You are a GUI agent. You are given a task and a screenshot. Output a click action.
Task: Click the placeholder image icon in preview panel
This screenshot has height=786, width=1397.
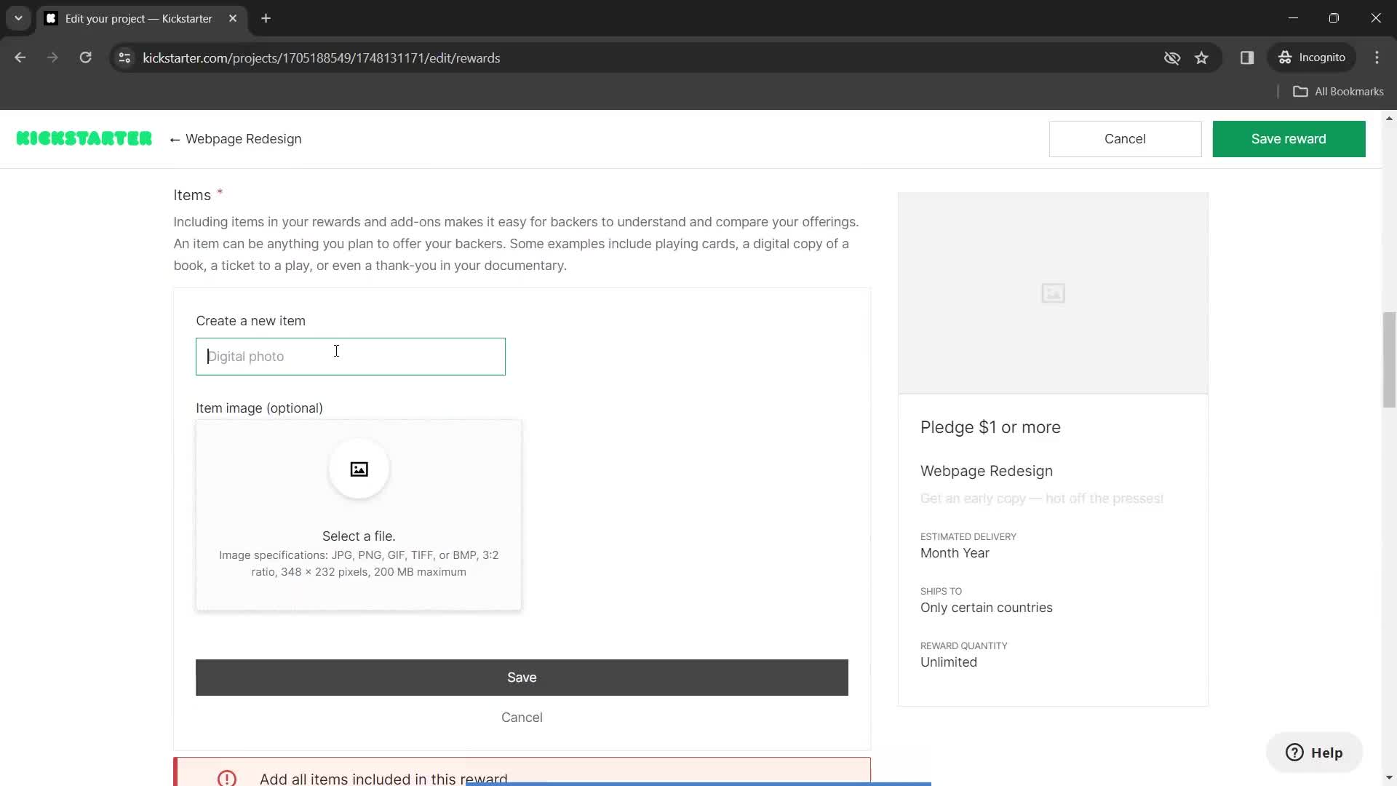[x=1054, y=293]
